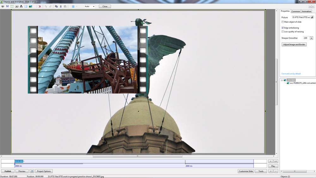Select the Frame tool icon (green rectangle)

[12, 6]
